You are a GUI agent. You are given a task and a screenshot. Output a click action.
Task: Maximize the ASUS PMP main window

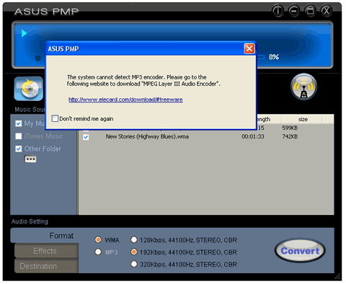(310, 11)
